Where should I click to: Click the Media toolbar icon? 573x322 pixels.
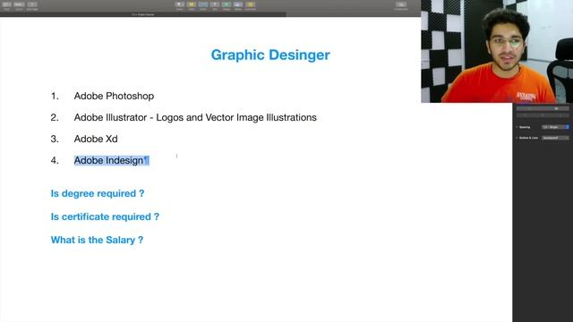click(238, 4)
